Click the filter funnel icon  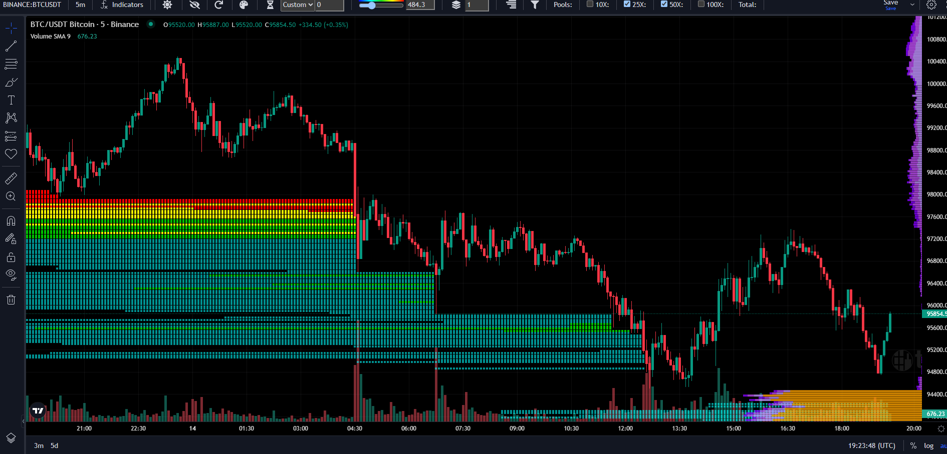(535, 5)
